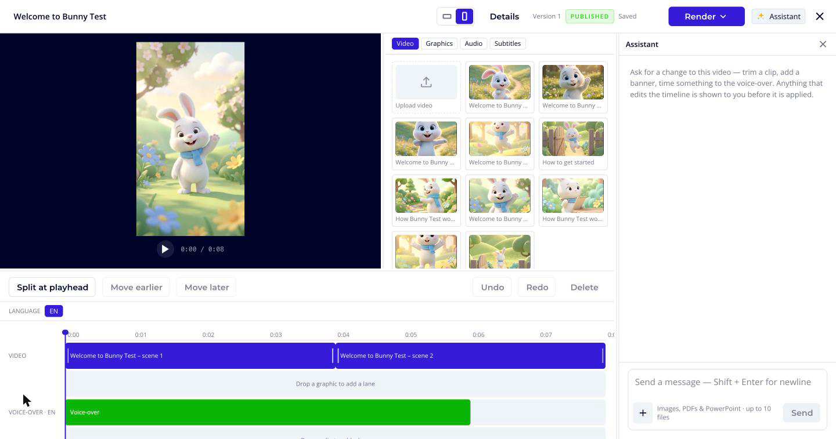Open the Graphics tab
The height and width of the screenshot is (439, 836).
(439, 43)
